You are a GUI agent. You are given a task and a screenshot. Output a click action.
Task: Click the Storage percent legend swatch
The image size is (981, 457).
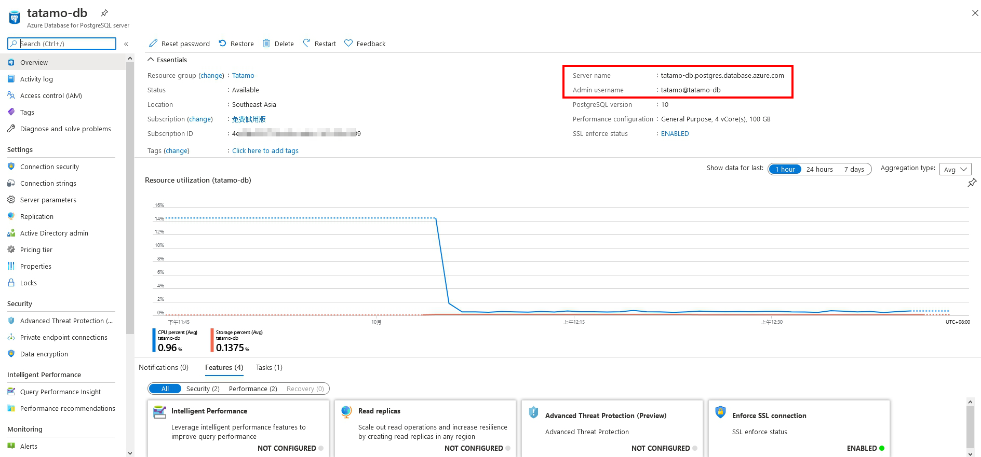click(212, 340)
